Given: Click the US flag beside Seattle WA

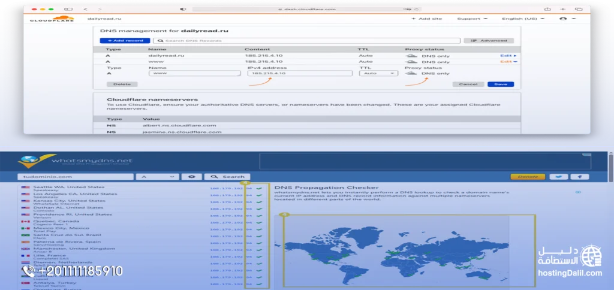Looking at the screenshot, I should point(25,188).
